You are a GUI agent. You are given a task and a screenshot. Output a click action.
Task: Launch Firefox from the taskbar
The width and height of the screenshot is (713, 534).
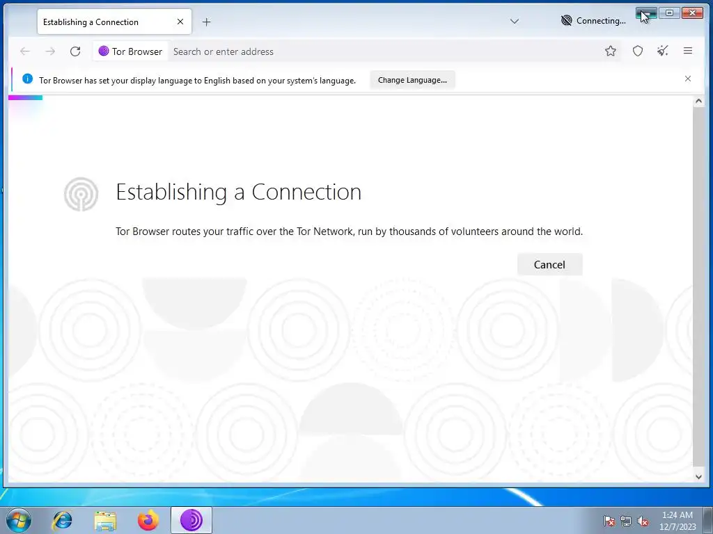pos(148,520)
